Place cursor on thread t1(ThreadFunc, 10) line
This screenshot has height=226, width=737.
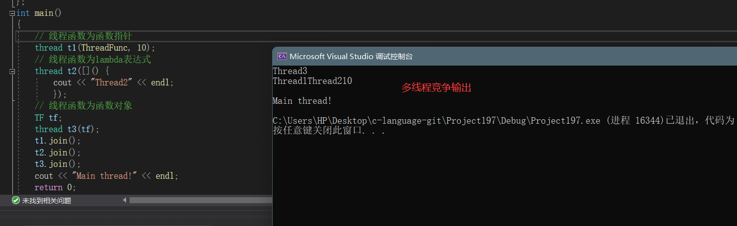click(x=94, y=48)
